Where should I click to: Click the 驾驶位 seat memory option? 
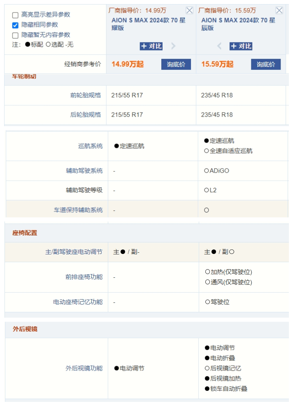pos(217,302)
